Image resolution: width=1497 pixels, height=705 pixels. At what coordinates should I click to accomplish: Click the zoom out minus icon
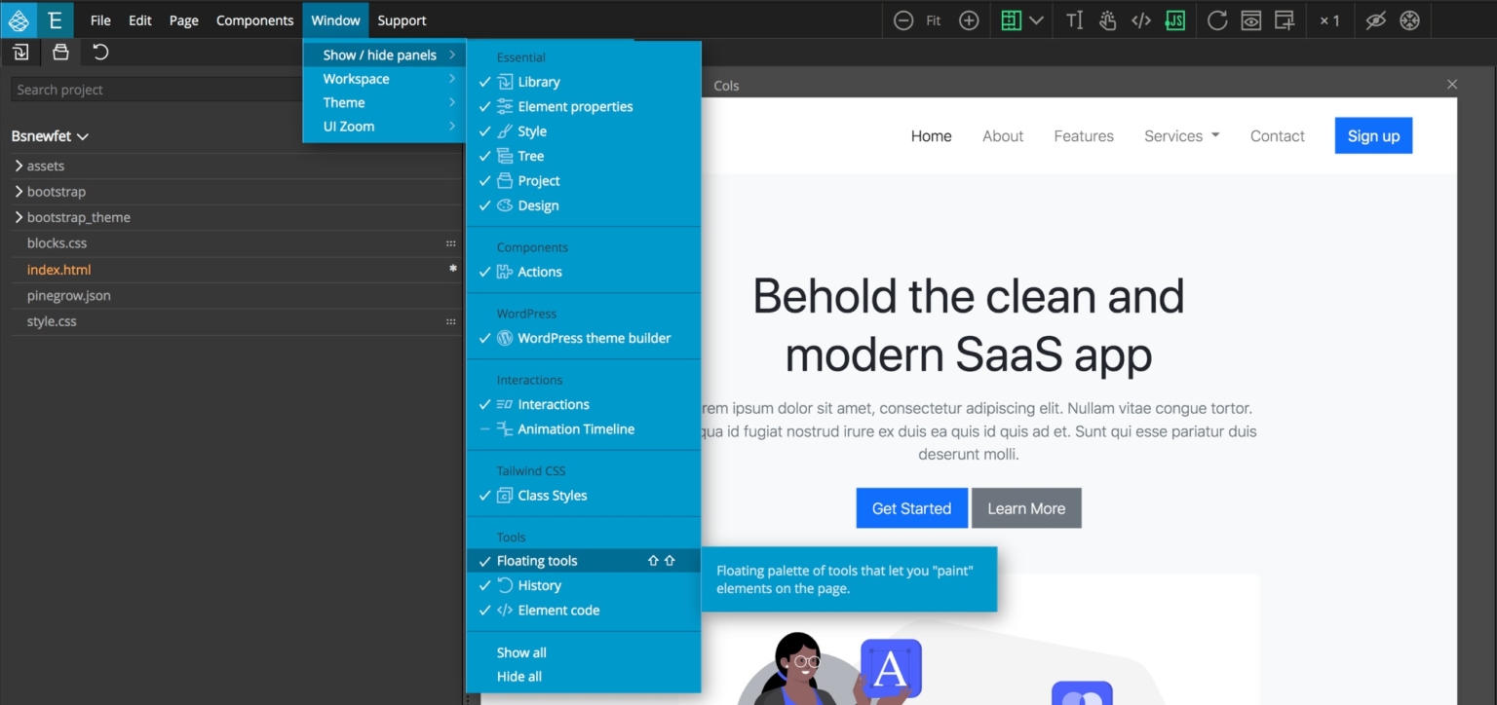(x=903, y=19)
